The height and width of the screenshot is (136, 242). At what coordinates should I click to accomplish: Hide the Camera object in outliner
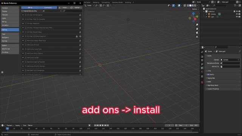pos(237,14)
